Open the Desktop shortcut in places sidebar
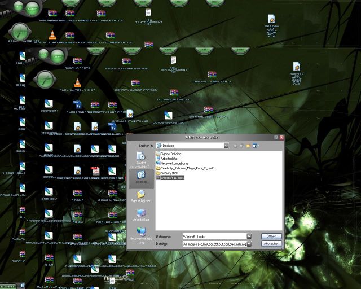Screen dimensions: 361x289 pyautogui.click(x=140, y=177)
